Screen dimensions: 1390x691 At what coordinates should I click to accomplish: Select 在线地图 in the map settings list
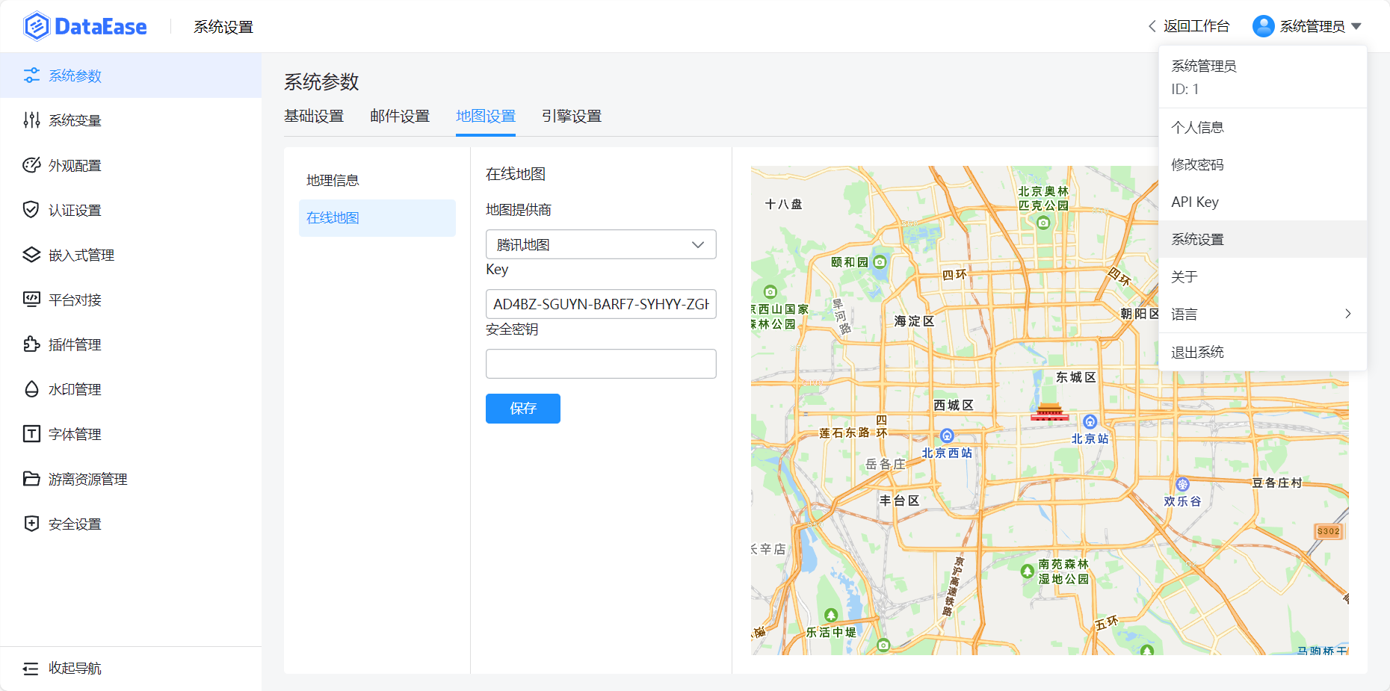tap(377, 218)
